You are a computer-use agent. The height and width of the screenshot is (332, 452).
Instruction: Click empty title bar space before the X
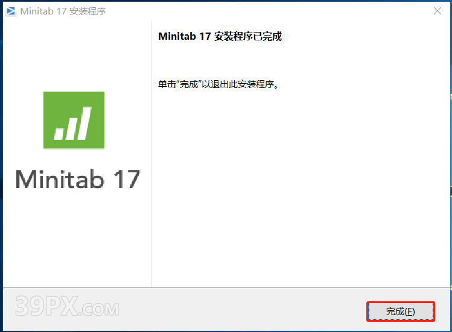(x=268, y=11)
